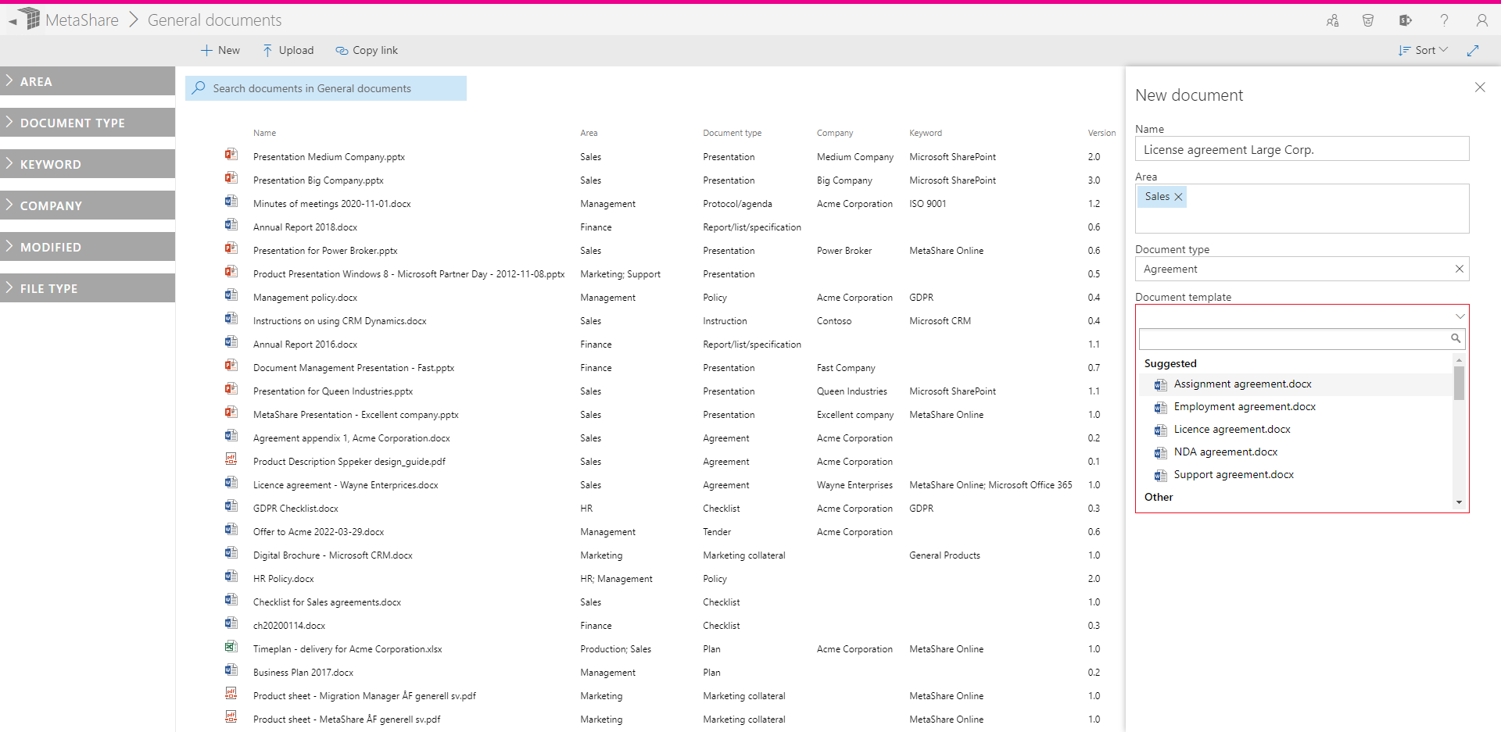Click the New button
Screen dimensions: 1501x732
pyautogui.click(x=220, y=50)
